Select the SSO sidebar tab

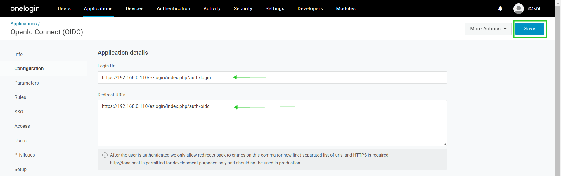click(19, 112)
